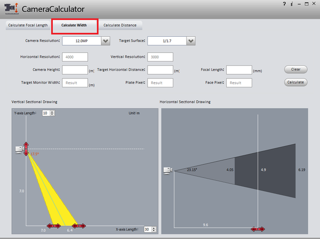Image resolution: width=320 pixels, height=239 pixels.
Task: Focus the Focal Length input field
Action: click(239, 70)
